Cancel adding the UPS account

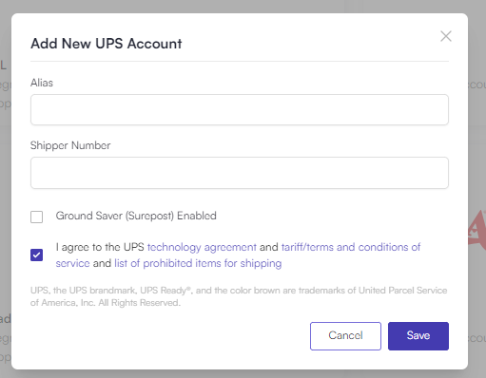tap(345, 336)
